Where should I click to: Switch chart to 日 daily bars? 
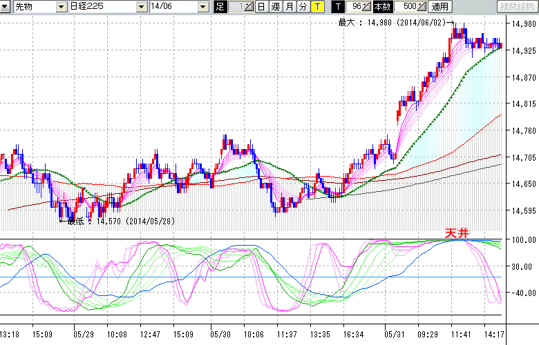point(261,7)
